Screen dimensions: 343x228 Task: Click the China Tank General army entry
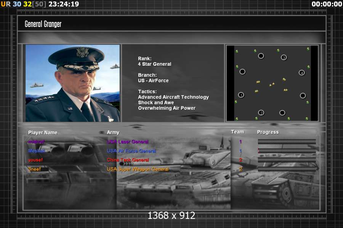point(128,160)
